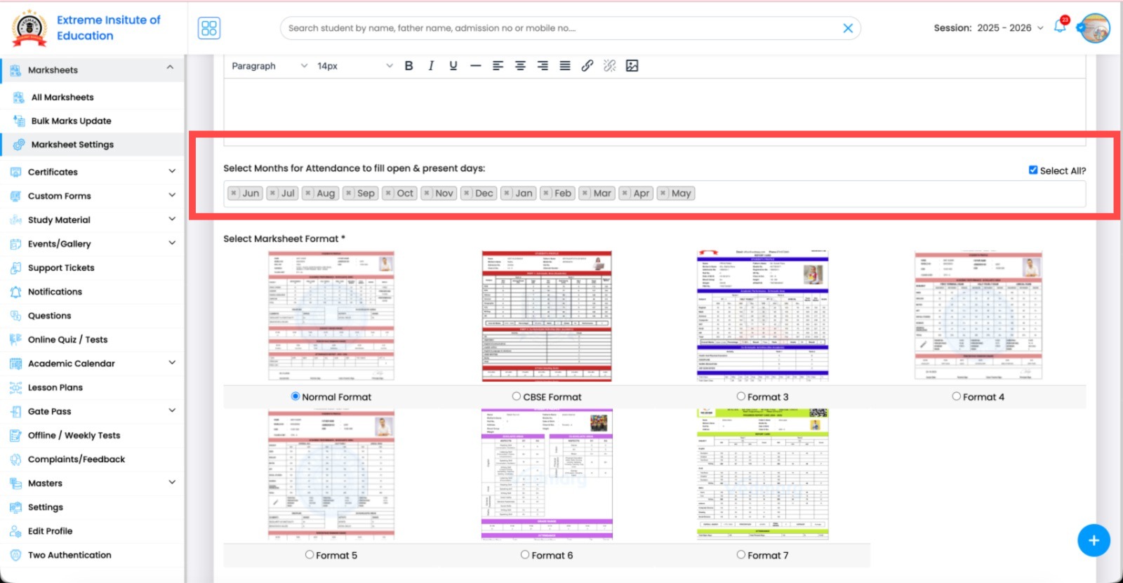The height and width of the screenshot is (583, 1123).
Task: Insert a hyperlink in the editor
Action: 587,66
